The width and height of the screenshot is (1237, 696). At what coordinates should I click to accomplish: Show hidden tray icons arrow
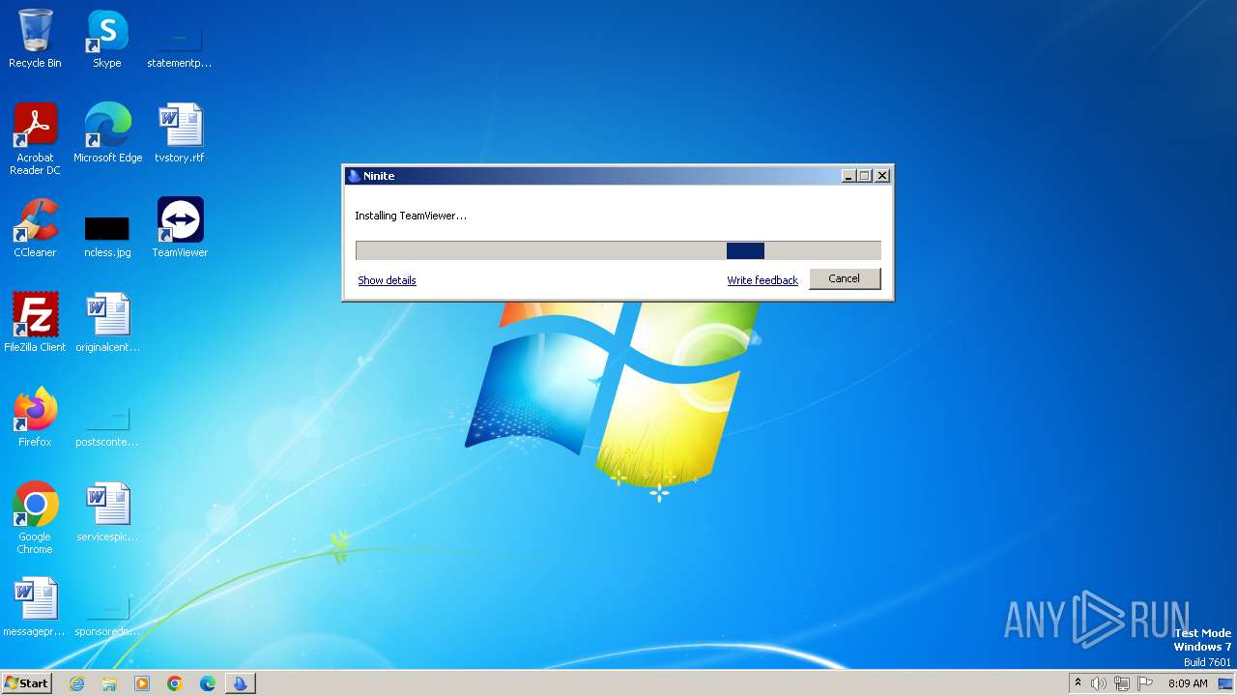pyautogui.click(x=1078, y=682)
